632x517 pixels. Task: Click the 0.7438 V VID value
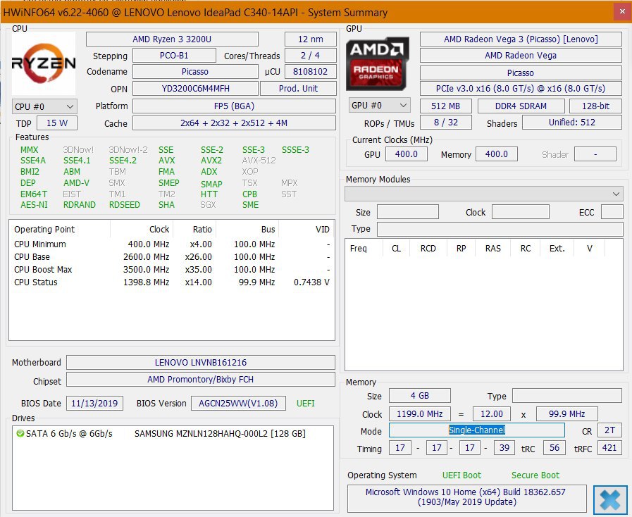311,282
